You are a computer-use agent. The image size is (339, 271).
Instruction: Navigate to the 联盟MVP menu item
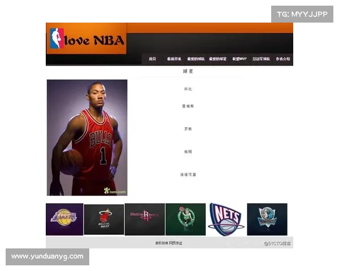(x=240, y=59)
